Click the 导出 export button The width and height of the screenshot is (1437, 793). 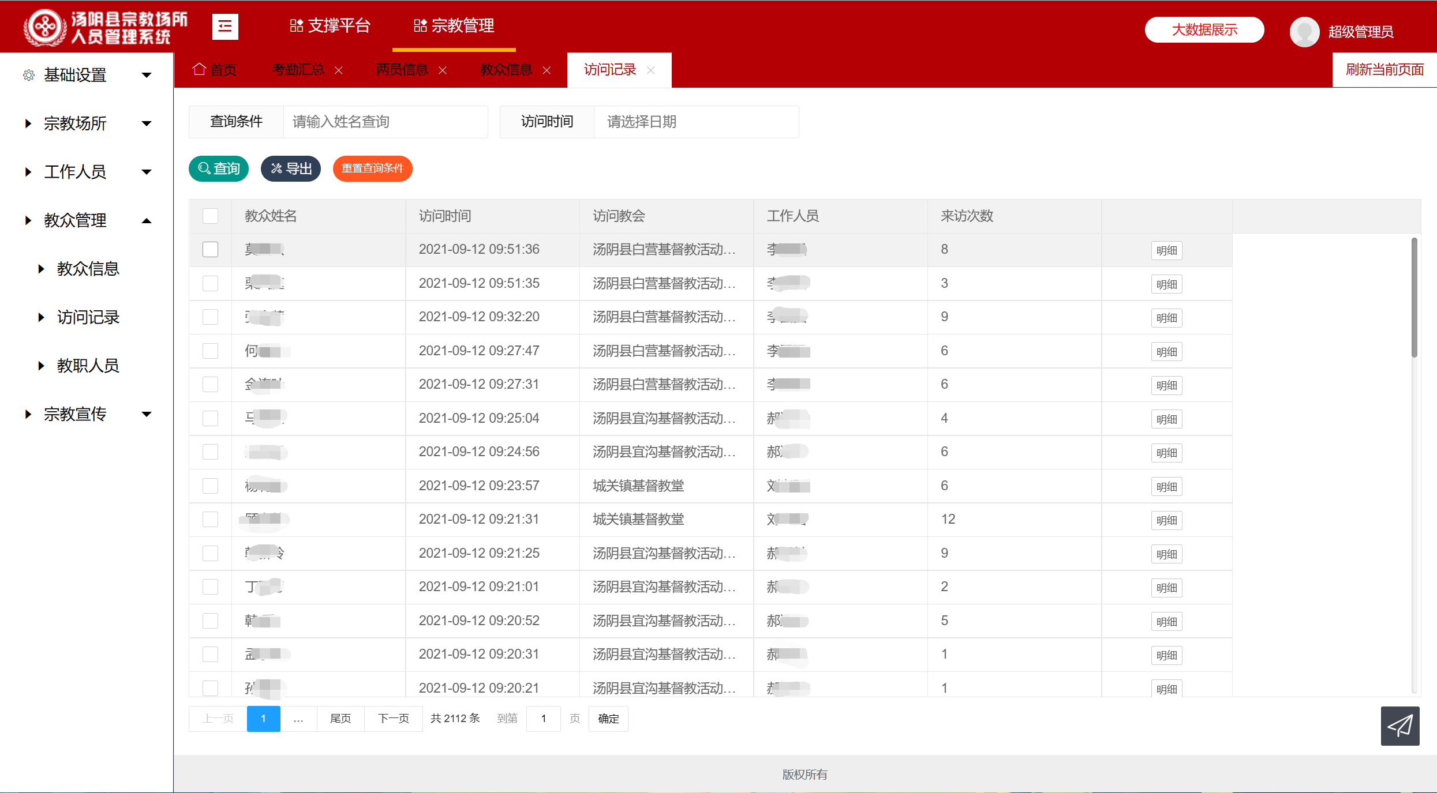(291, 168)
